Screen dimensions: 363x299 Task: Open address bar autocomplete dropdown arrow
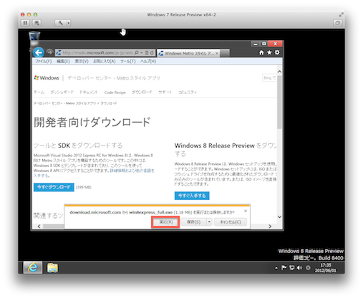coord(141,52)
